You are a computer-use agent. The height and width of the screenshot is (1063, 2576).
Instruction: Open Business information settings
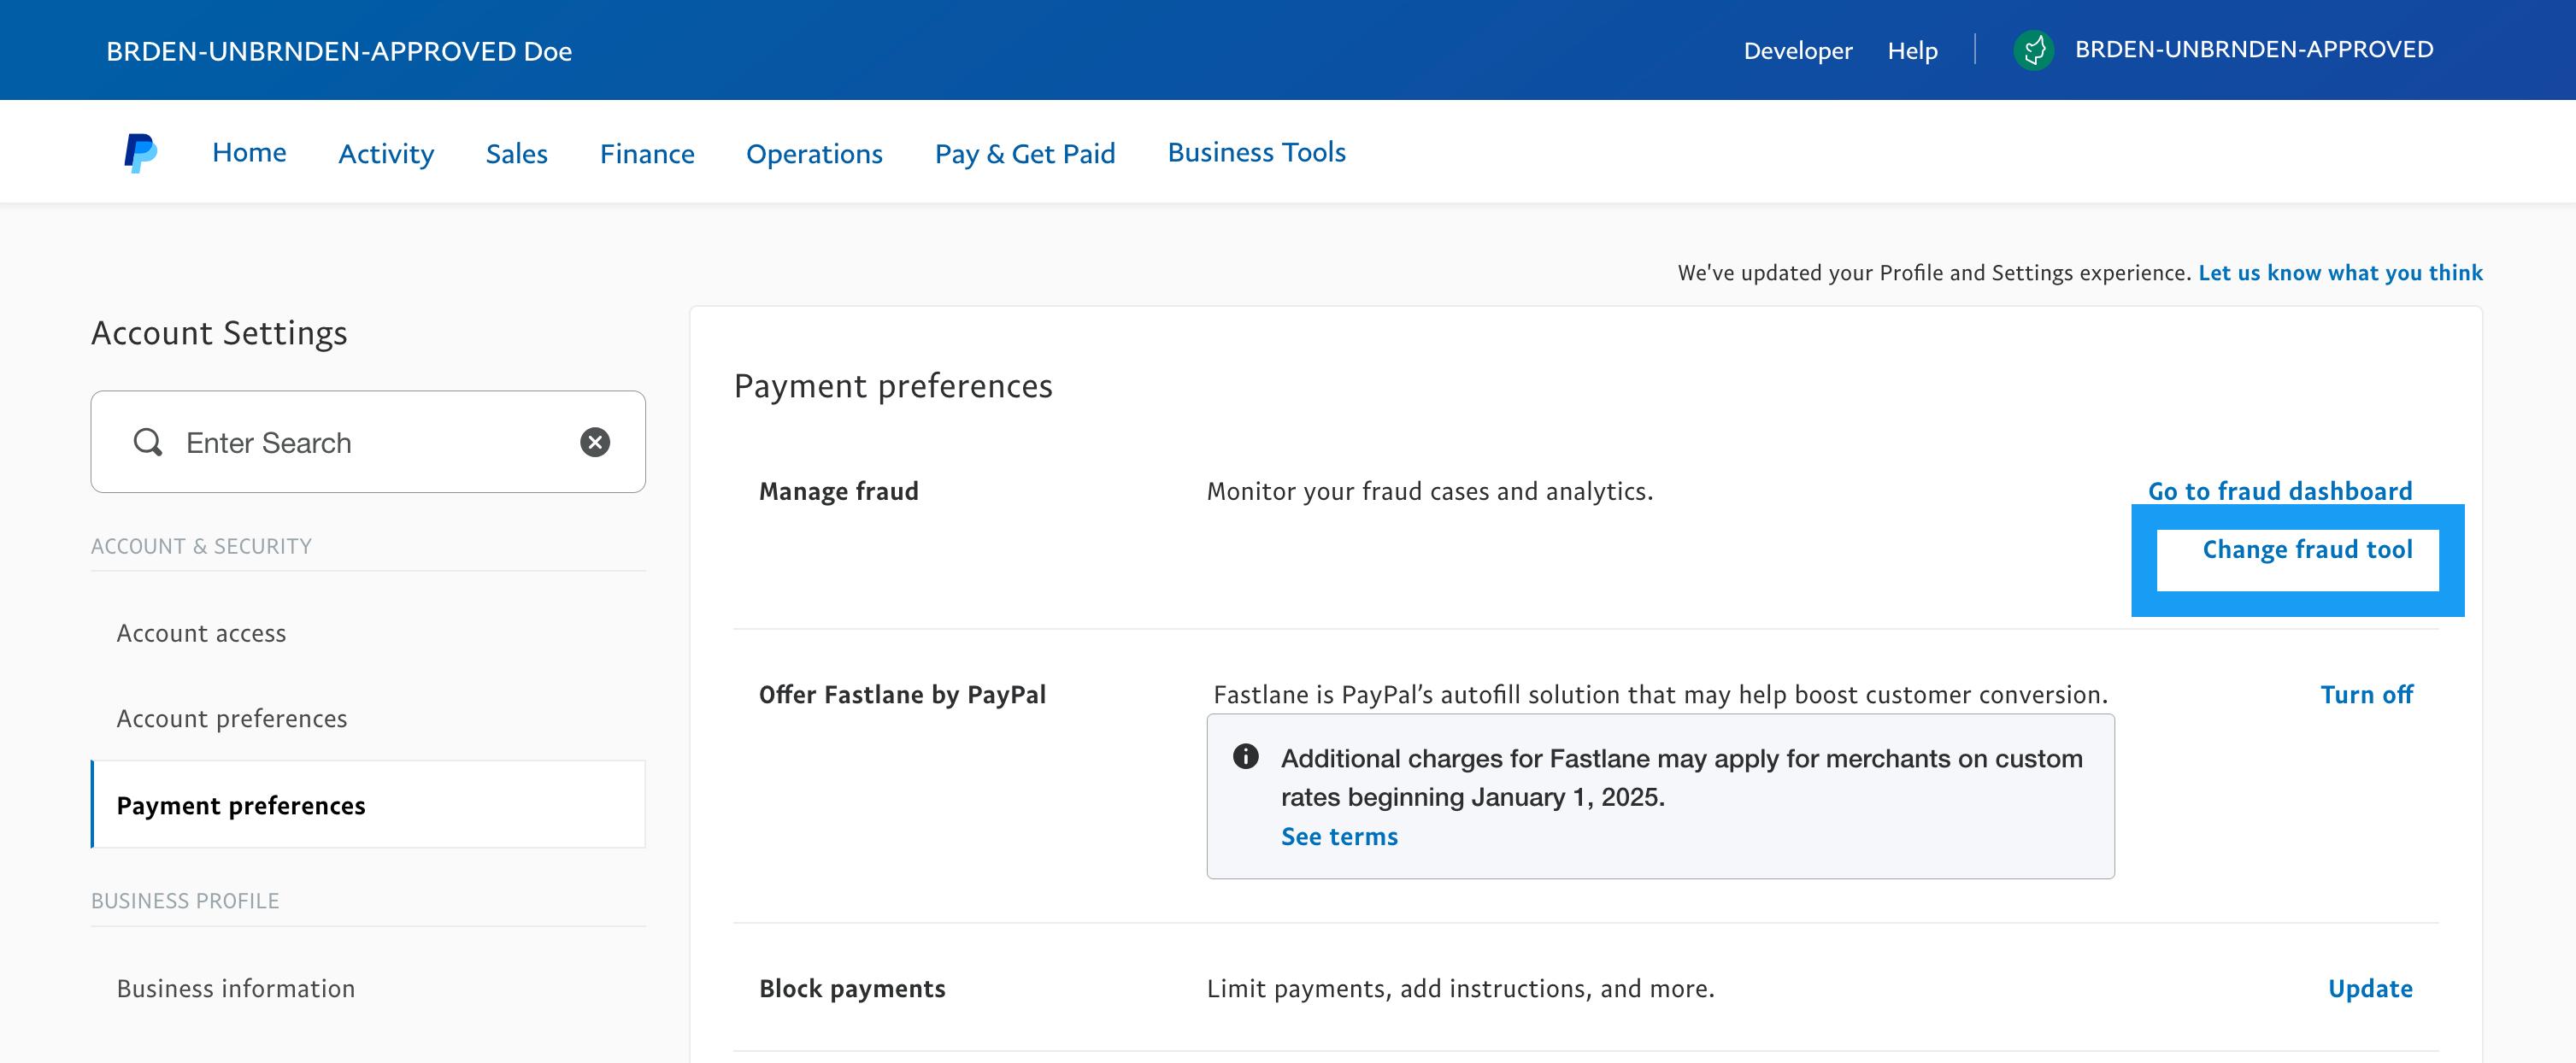click(x=235, y=989)
